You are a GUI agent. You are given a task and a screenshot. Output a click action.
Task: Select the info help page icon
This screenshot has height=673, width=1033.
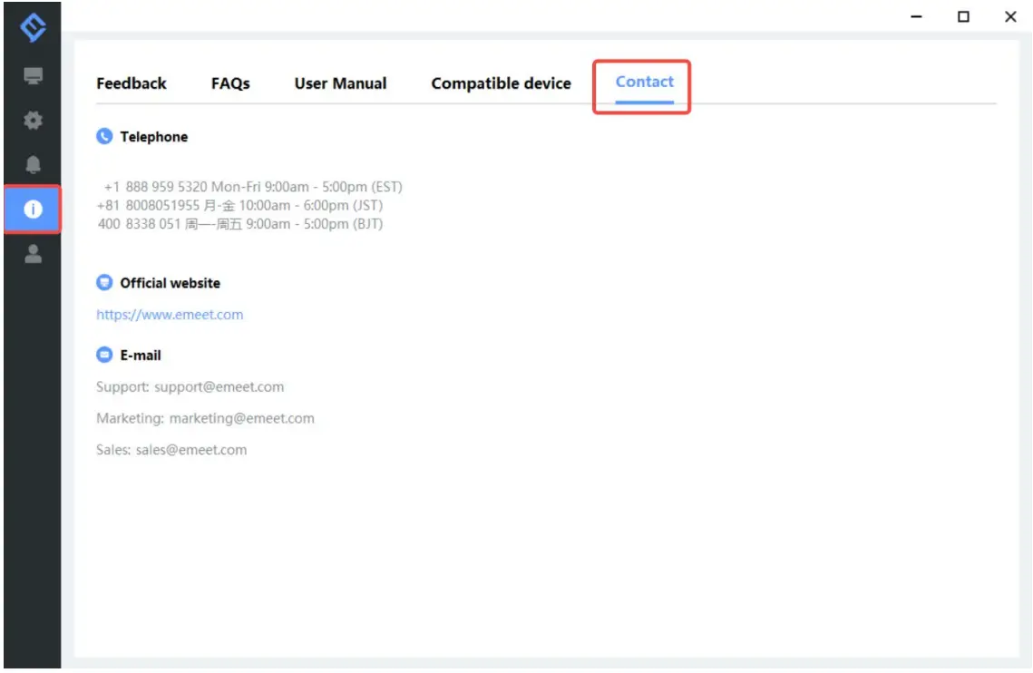click(x=33, y=209)
